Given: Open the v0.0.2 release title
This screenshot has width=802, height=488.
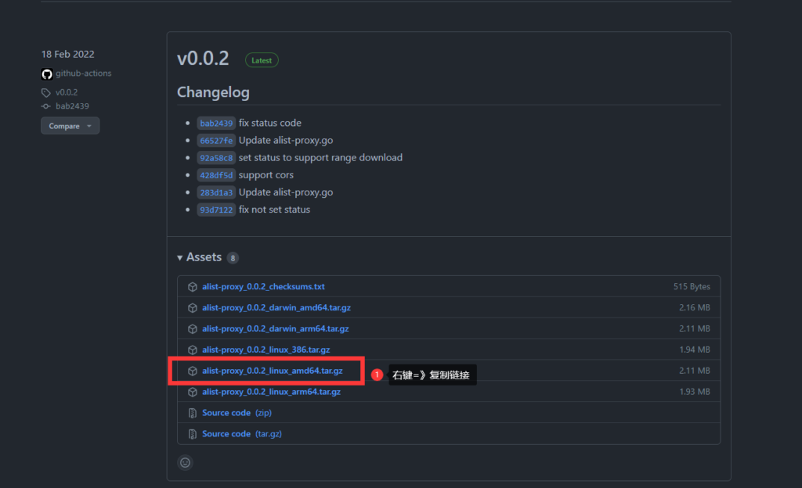Looking at the screenshot, I should [x=203, y=58].
